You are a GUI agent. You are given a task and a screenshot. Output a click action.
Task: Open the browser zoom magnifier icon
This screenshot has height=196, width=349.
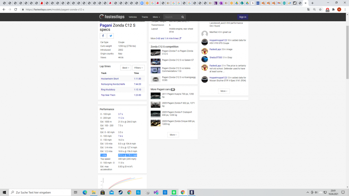[314, 9]
